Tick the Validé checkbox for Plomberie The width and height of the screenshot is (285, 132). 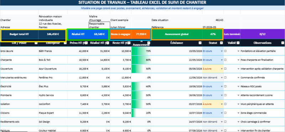pos(226,95)
